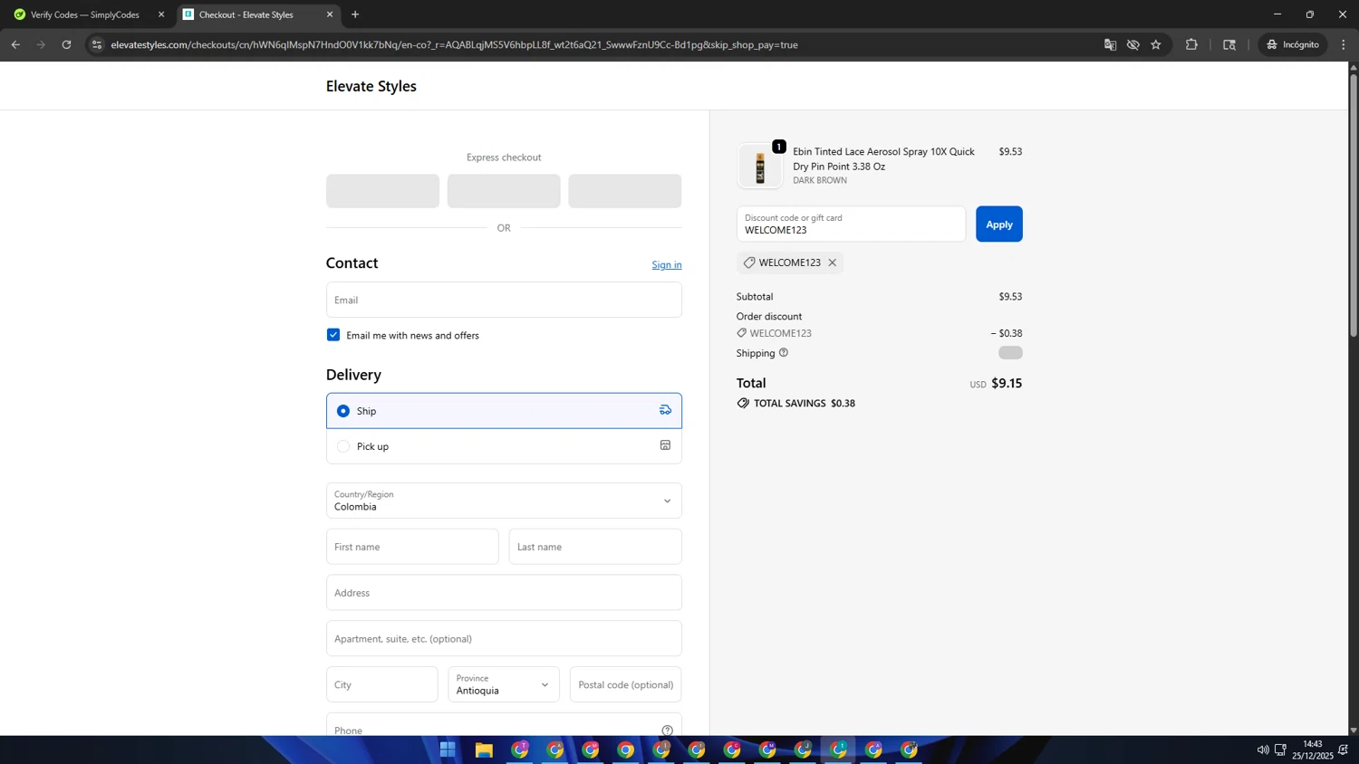
Task: Open the Chrome three-dot menu
Action: 1344,44
